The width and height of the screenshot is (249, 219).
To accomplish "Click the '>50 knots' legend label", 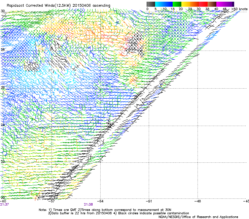I will coord(239,9).
